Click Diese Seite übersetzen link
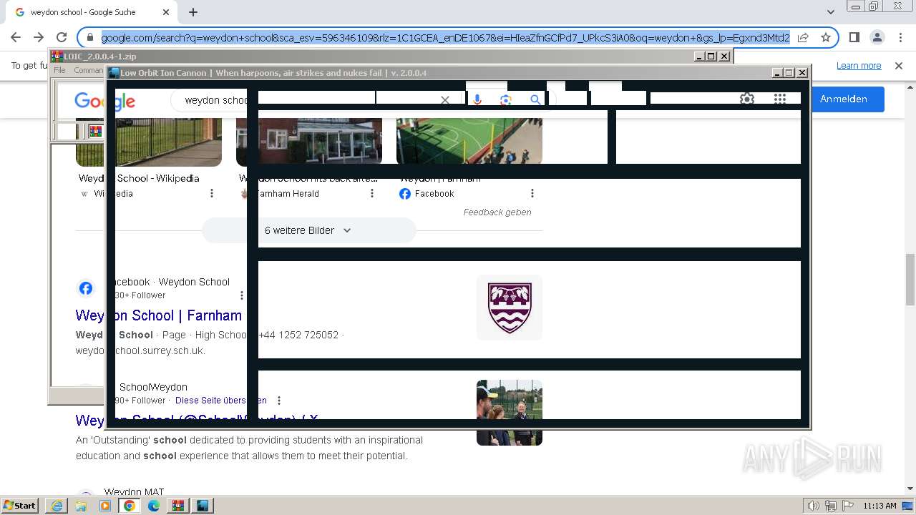 (x=221, y=401)
